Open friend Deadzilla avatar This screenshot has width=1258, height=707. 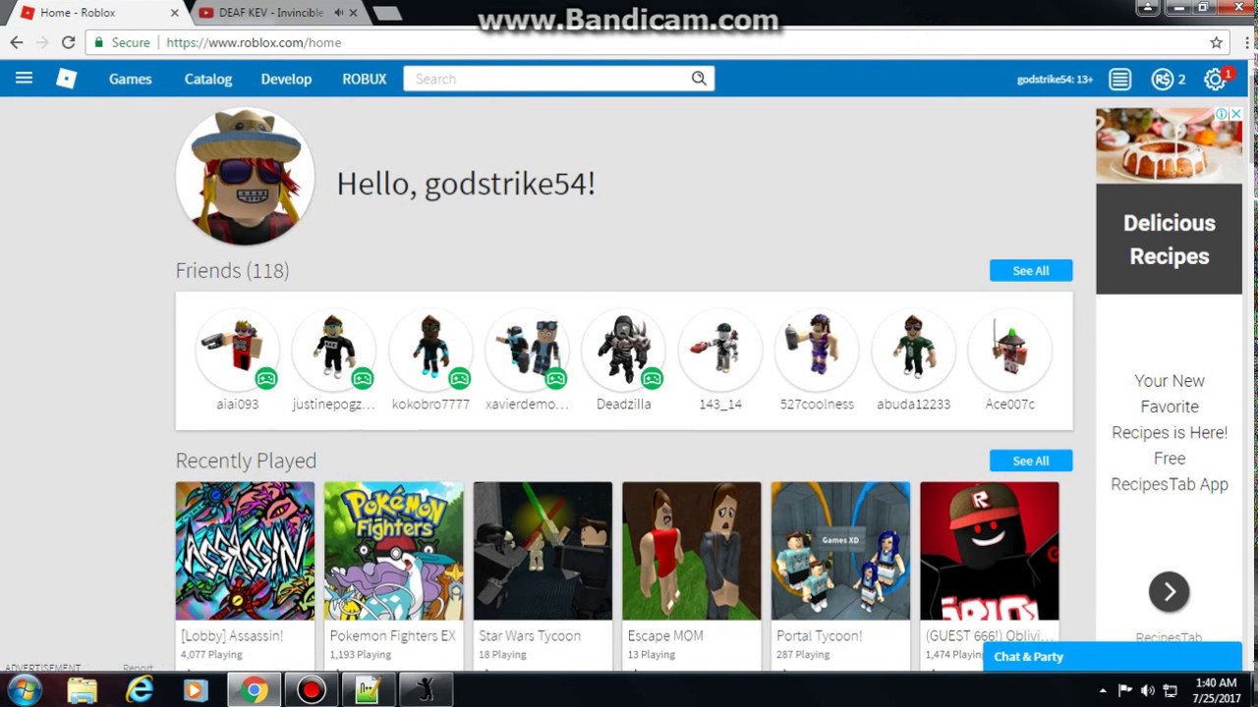[623, 350]
